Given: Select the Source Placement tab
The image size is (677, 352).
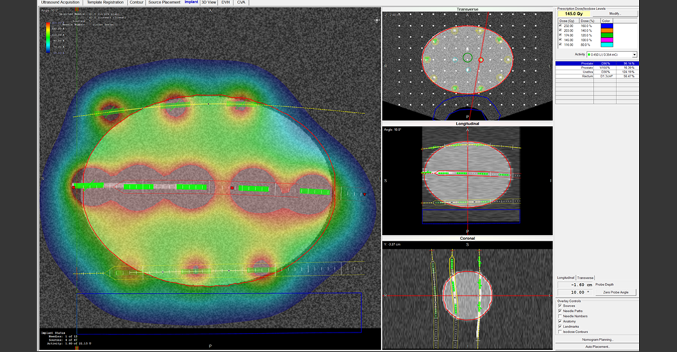Looking at the screenshot, I should [x=164, y=3].
